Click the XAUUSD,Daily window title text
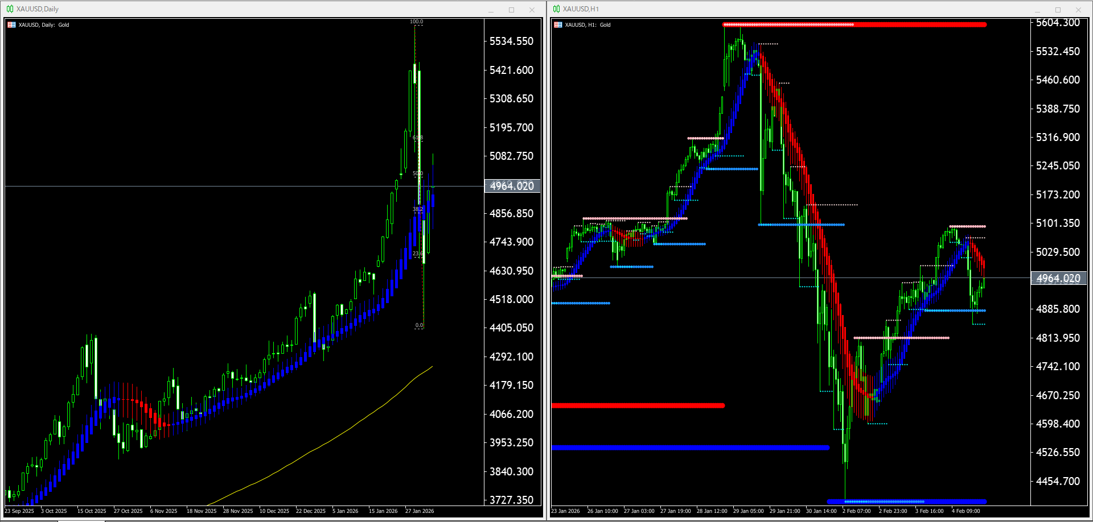This screenshot has height=522, width=1093. [38, 9]
